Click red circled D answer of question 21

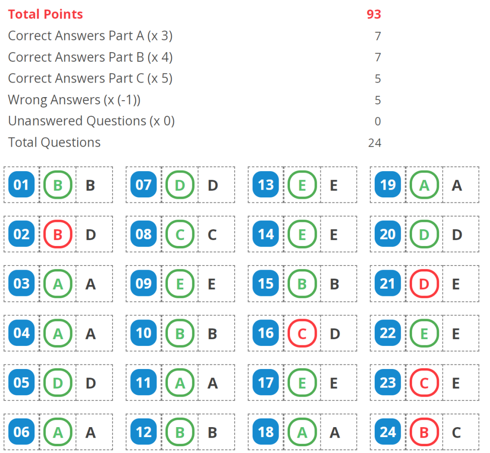click(424, 284)
